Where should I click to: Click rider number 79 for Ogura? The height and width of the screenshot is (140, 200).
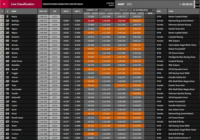[7, 29]
